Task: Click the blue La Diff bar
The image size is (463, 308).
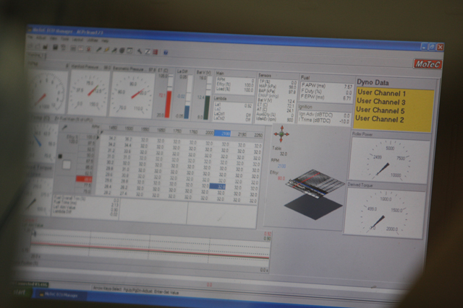Action: 187,113
